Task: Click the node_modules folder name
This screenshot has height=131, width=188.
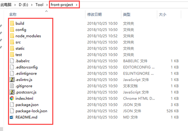Action: (28, 36)
